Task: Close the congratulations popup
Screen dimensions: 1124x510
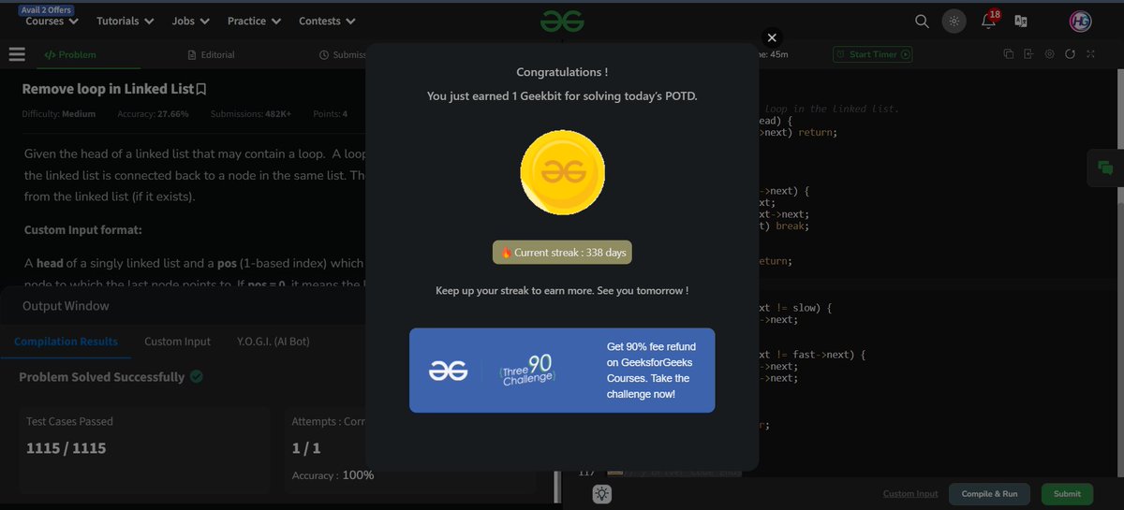Action: (x=772, y=37)
